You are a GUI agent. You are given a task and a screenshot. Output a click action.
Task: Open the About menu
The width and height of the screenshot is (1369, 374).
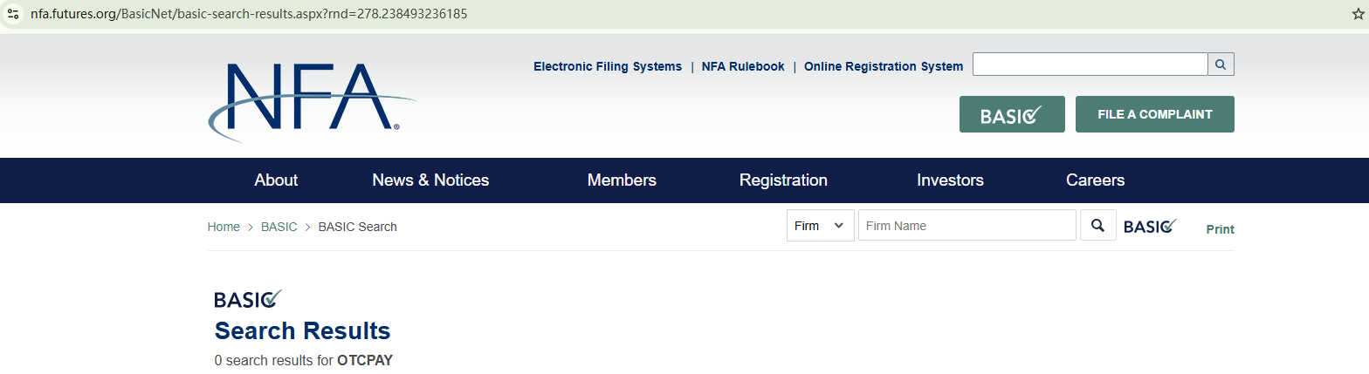pos(276,180)
